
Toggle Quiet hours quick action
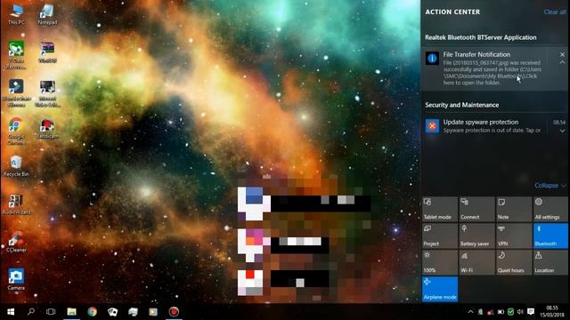(514, 262)
